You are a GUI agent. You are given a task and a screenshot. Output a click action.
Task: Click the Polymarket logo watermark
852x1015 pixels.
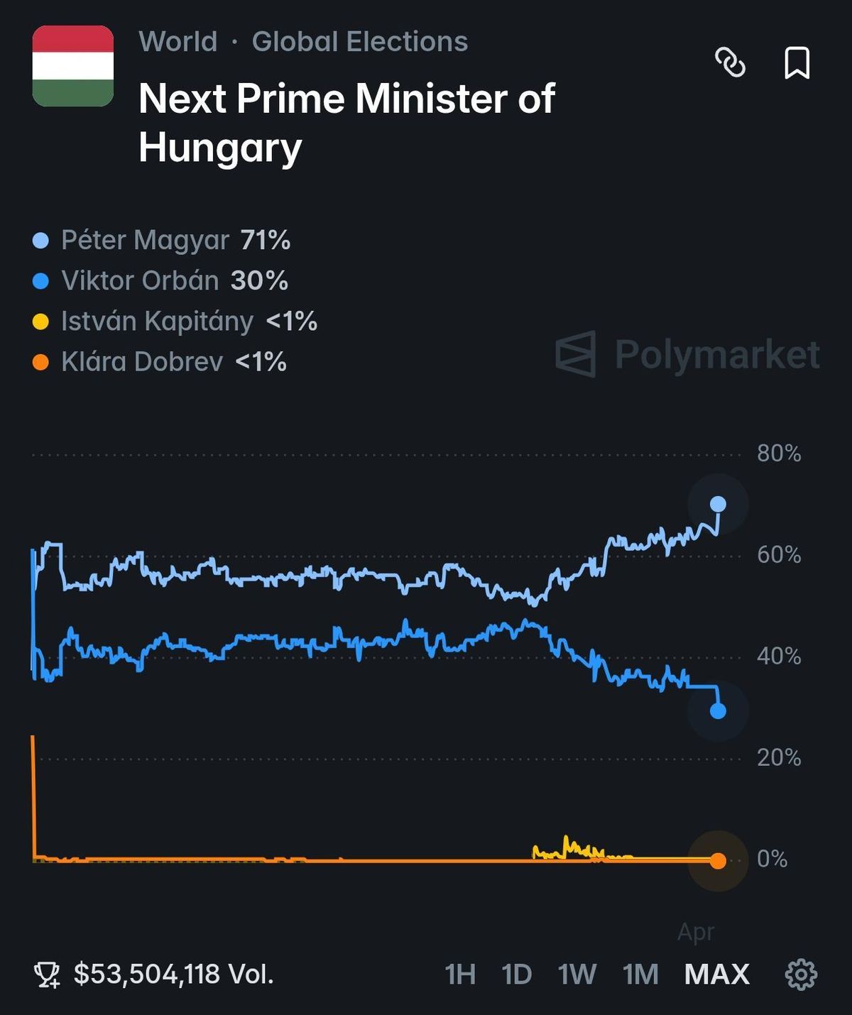[x=687, y=354]
